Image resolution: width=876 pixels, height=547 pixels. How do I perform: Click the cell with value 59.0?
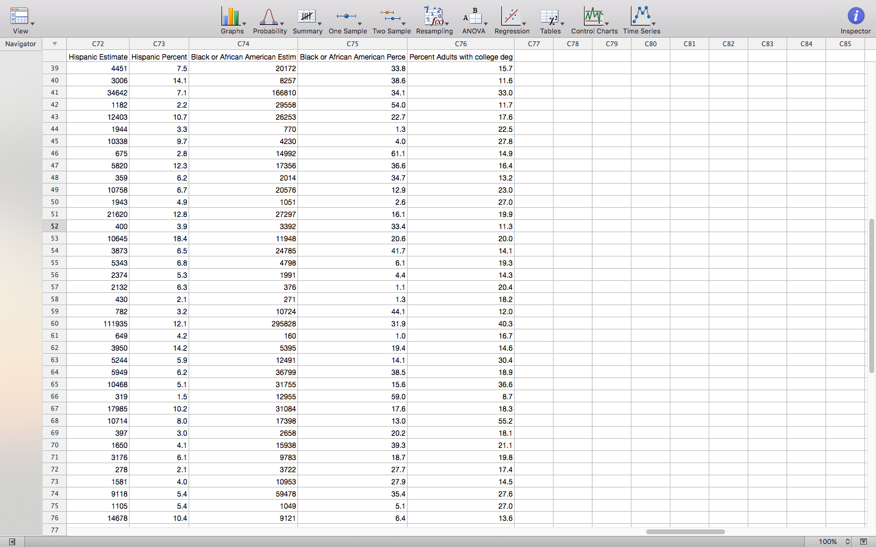[x=352, y=396]
